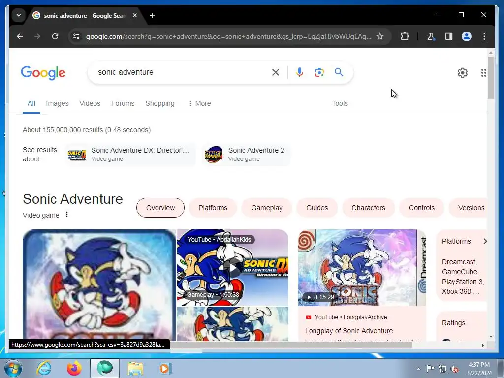Screen dimensions: 504x378
Task: Open the media player taskbar icon
Action: coord(165,368)
